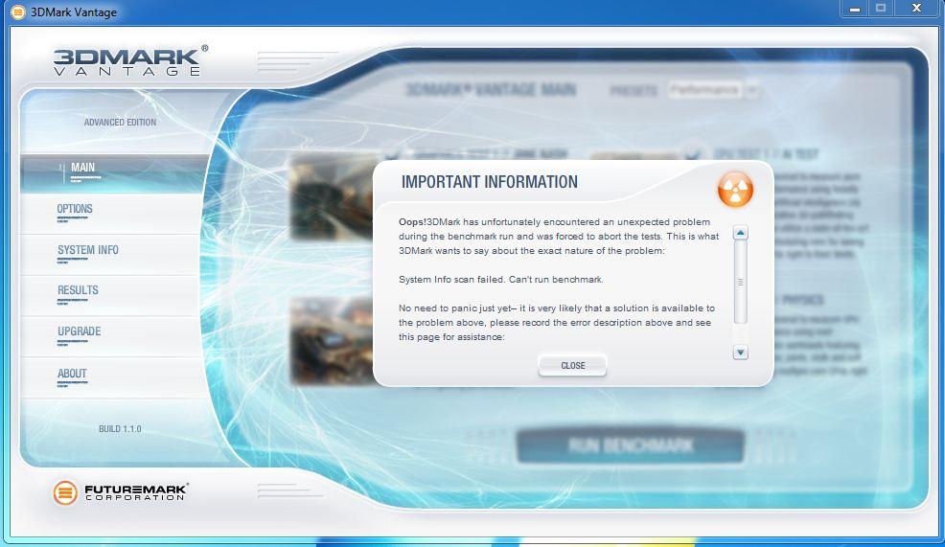Open the blurred Presets dropdown

coord(712,90)
